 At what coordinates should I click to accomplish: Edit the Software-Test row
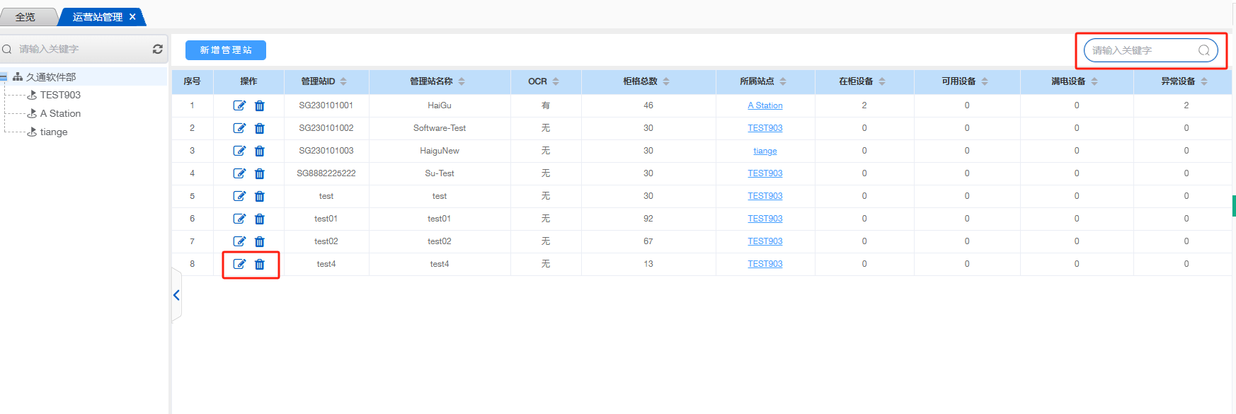click(x=239, y=128)
